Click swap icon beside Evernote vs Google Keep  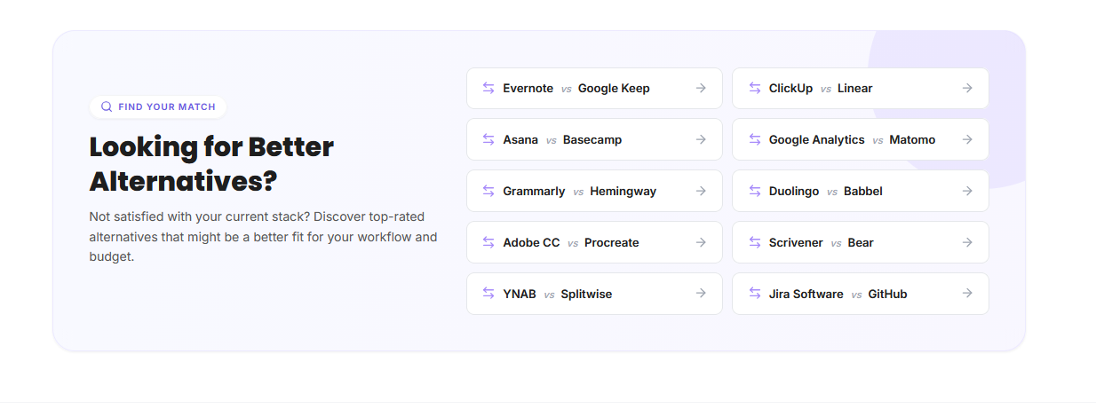tap(488, 88)
